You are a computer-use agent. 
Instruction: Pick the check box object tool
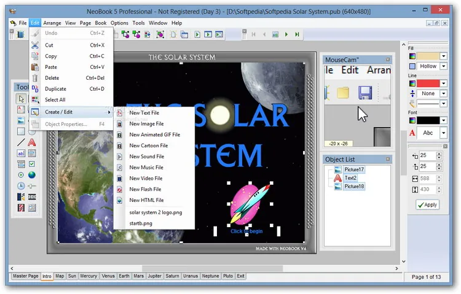coord(32,164)
